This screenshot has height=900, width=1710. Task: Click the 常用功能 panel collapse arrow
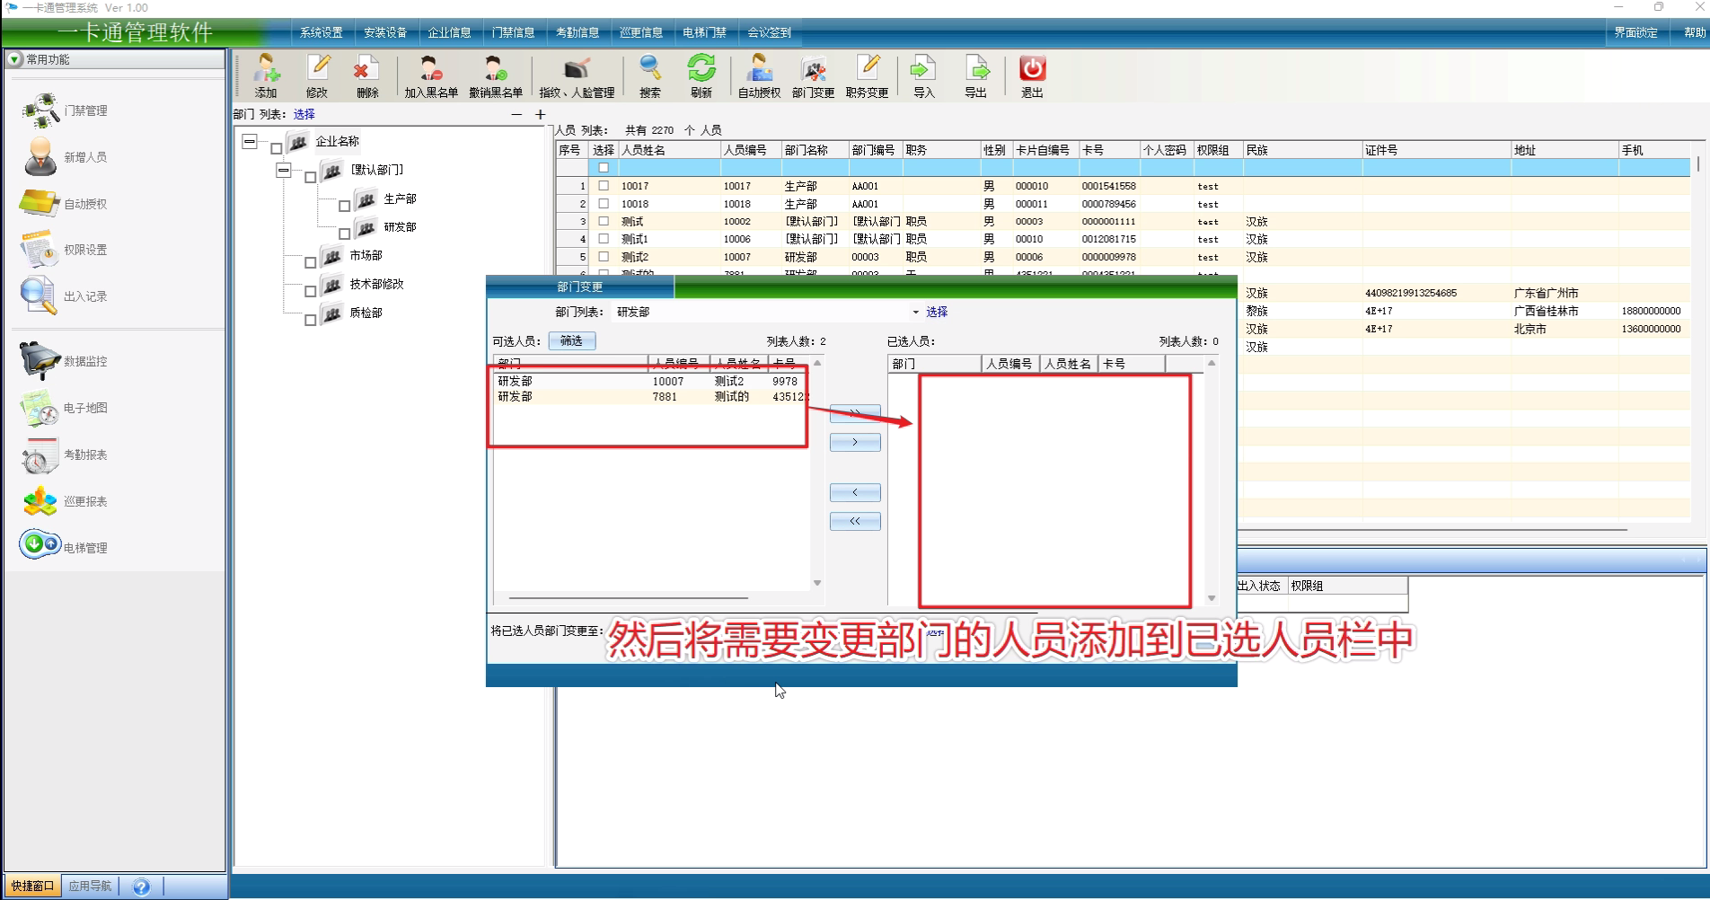14,59
